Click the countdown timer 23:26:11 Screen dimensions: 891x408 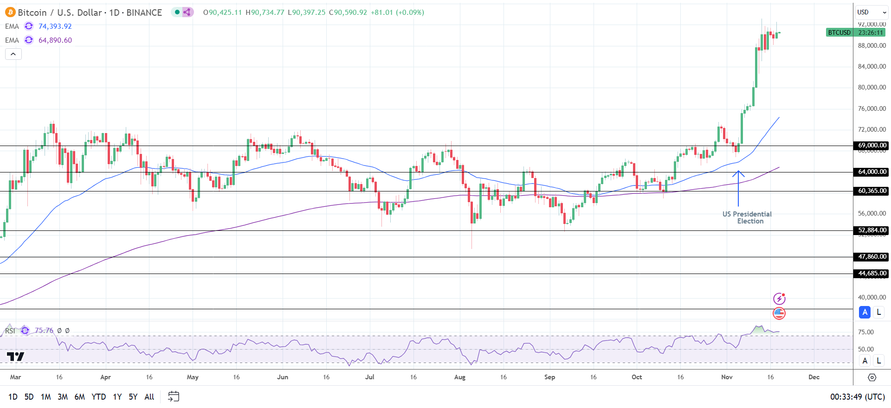tap(871, 32)
